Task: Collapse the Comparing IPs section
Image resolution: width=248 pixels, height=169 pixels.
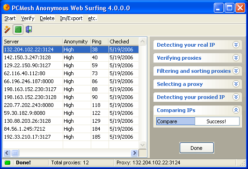Action: (x=236, y=110)
